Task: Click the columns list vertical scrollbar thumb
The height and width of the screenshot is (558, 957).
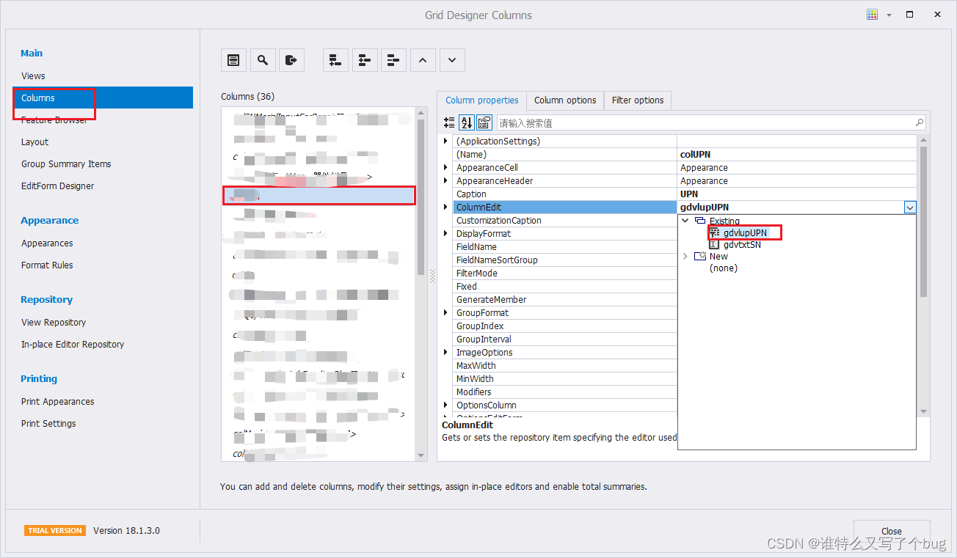Action: (x=421, y=197)
